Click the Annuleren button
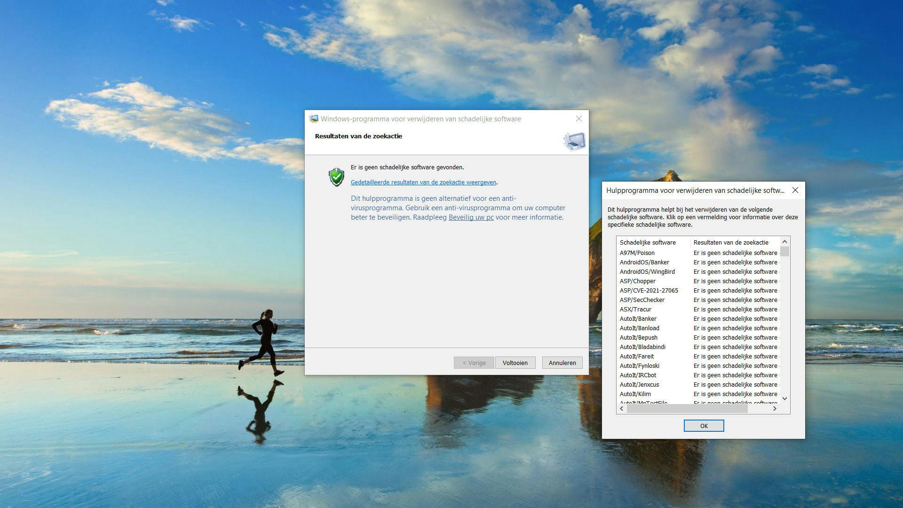 click(x=562, y=363)
